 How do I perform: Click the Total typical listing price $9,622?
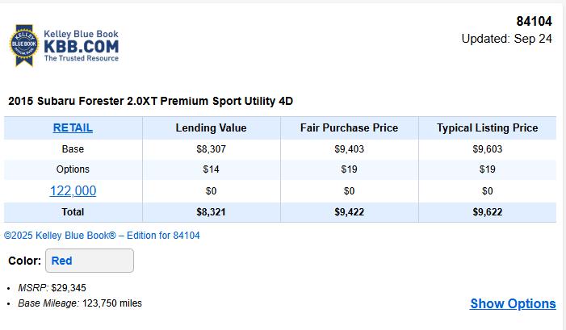pos(487,212)
